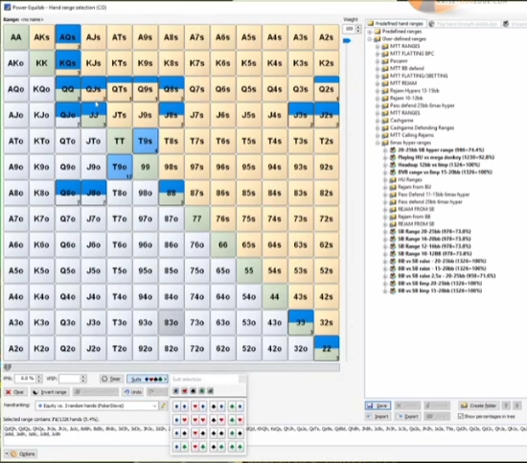Screen dimensions: 527x463
Task: Click the Timer button
Action: point(111,379)
